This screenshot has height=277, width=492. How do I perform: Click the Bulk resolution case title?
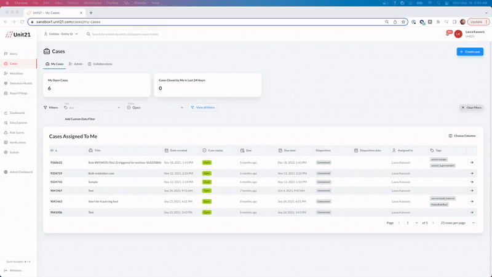click(x=101, y=174)
